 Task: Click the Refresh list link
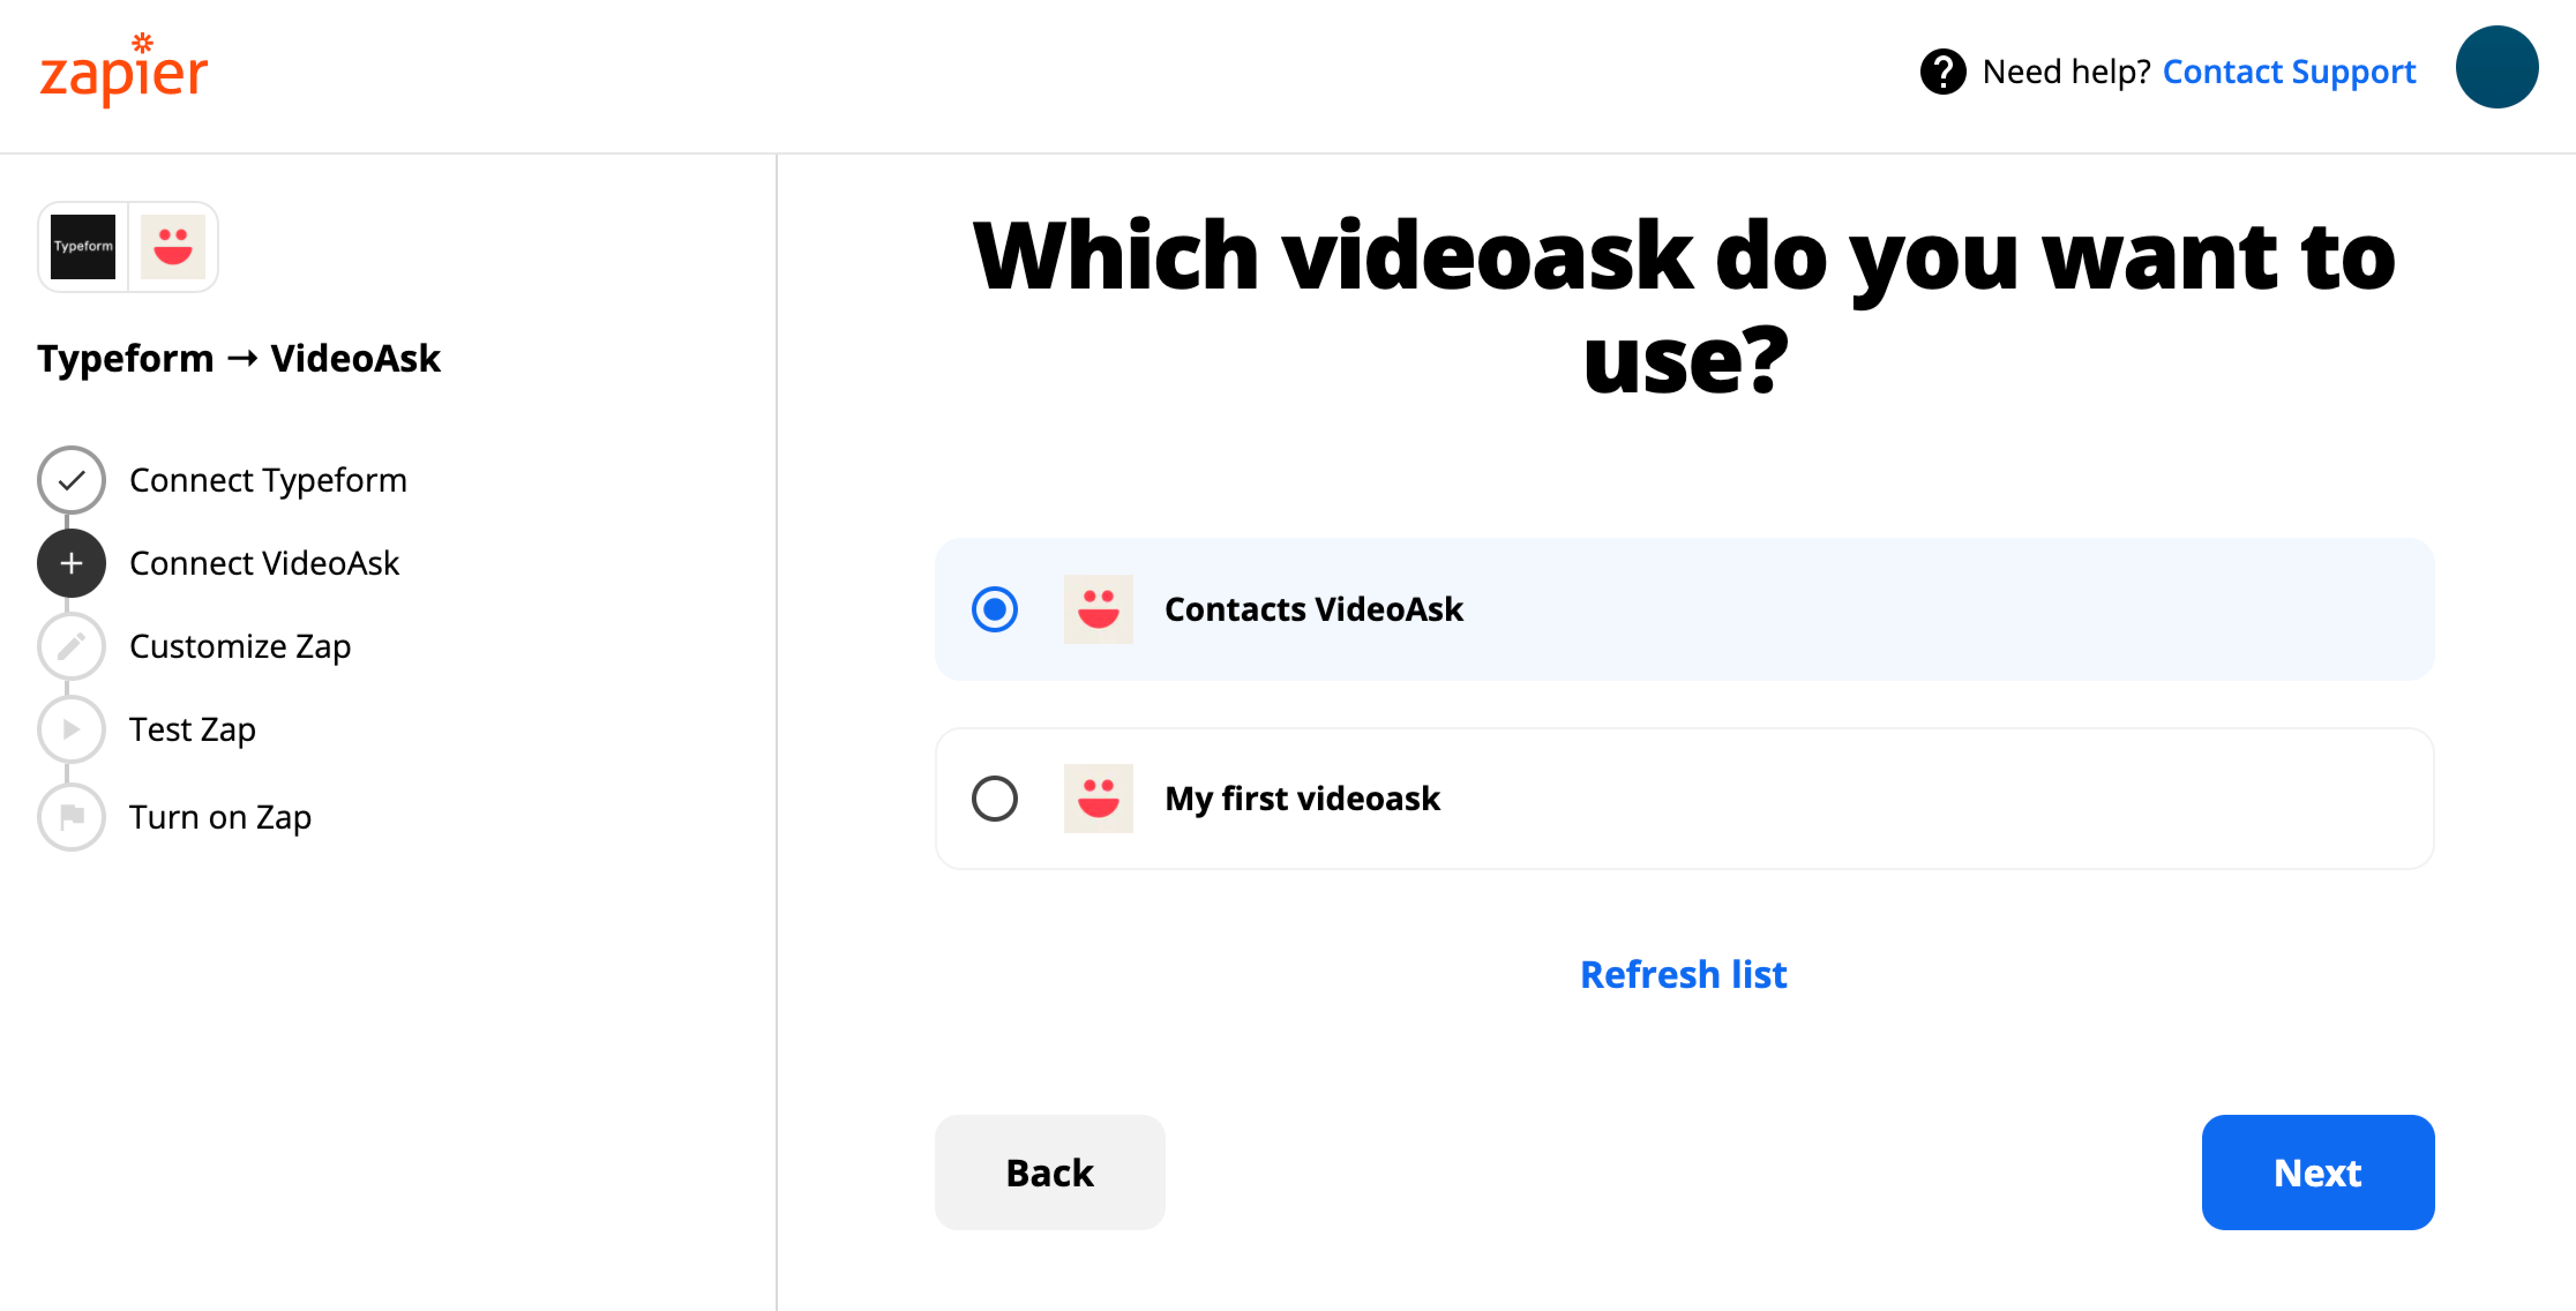pyautogui.click(x=1683, y=975)
